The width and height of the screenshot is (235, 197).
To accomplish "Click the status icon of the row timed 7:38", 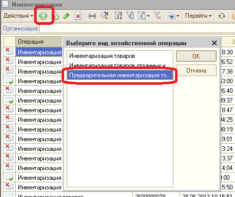I will coord(9,71).
